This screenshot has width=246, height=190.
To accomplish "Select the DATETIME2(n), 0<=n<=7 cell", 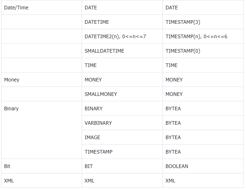I will [115, 36].
